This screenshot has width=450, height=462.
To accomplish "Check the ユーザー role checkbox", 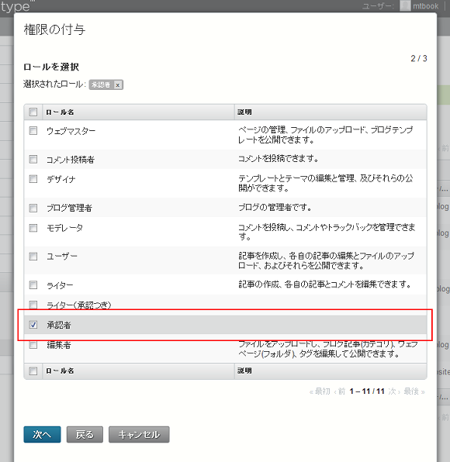I will pyautogui.click(x=33, y=257).
